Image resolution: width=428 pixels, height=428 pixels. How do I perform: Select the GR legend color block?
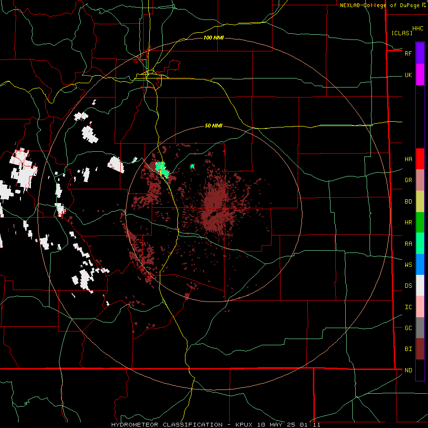click(420, 180)
